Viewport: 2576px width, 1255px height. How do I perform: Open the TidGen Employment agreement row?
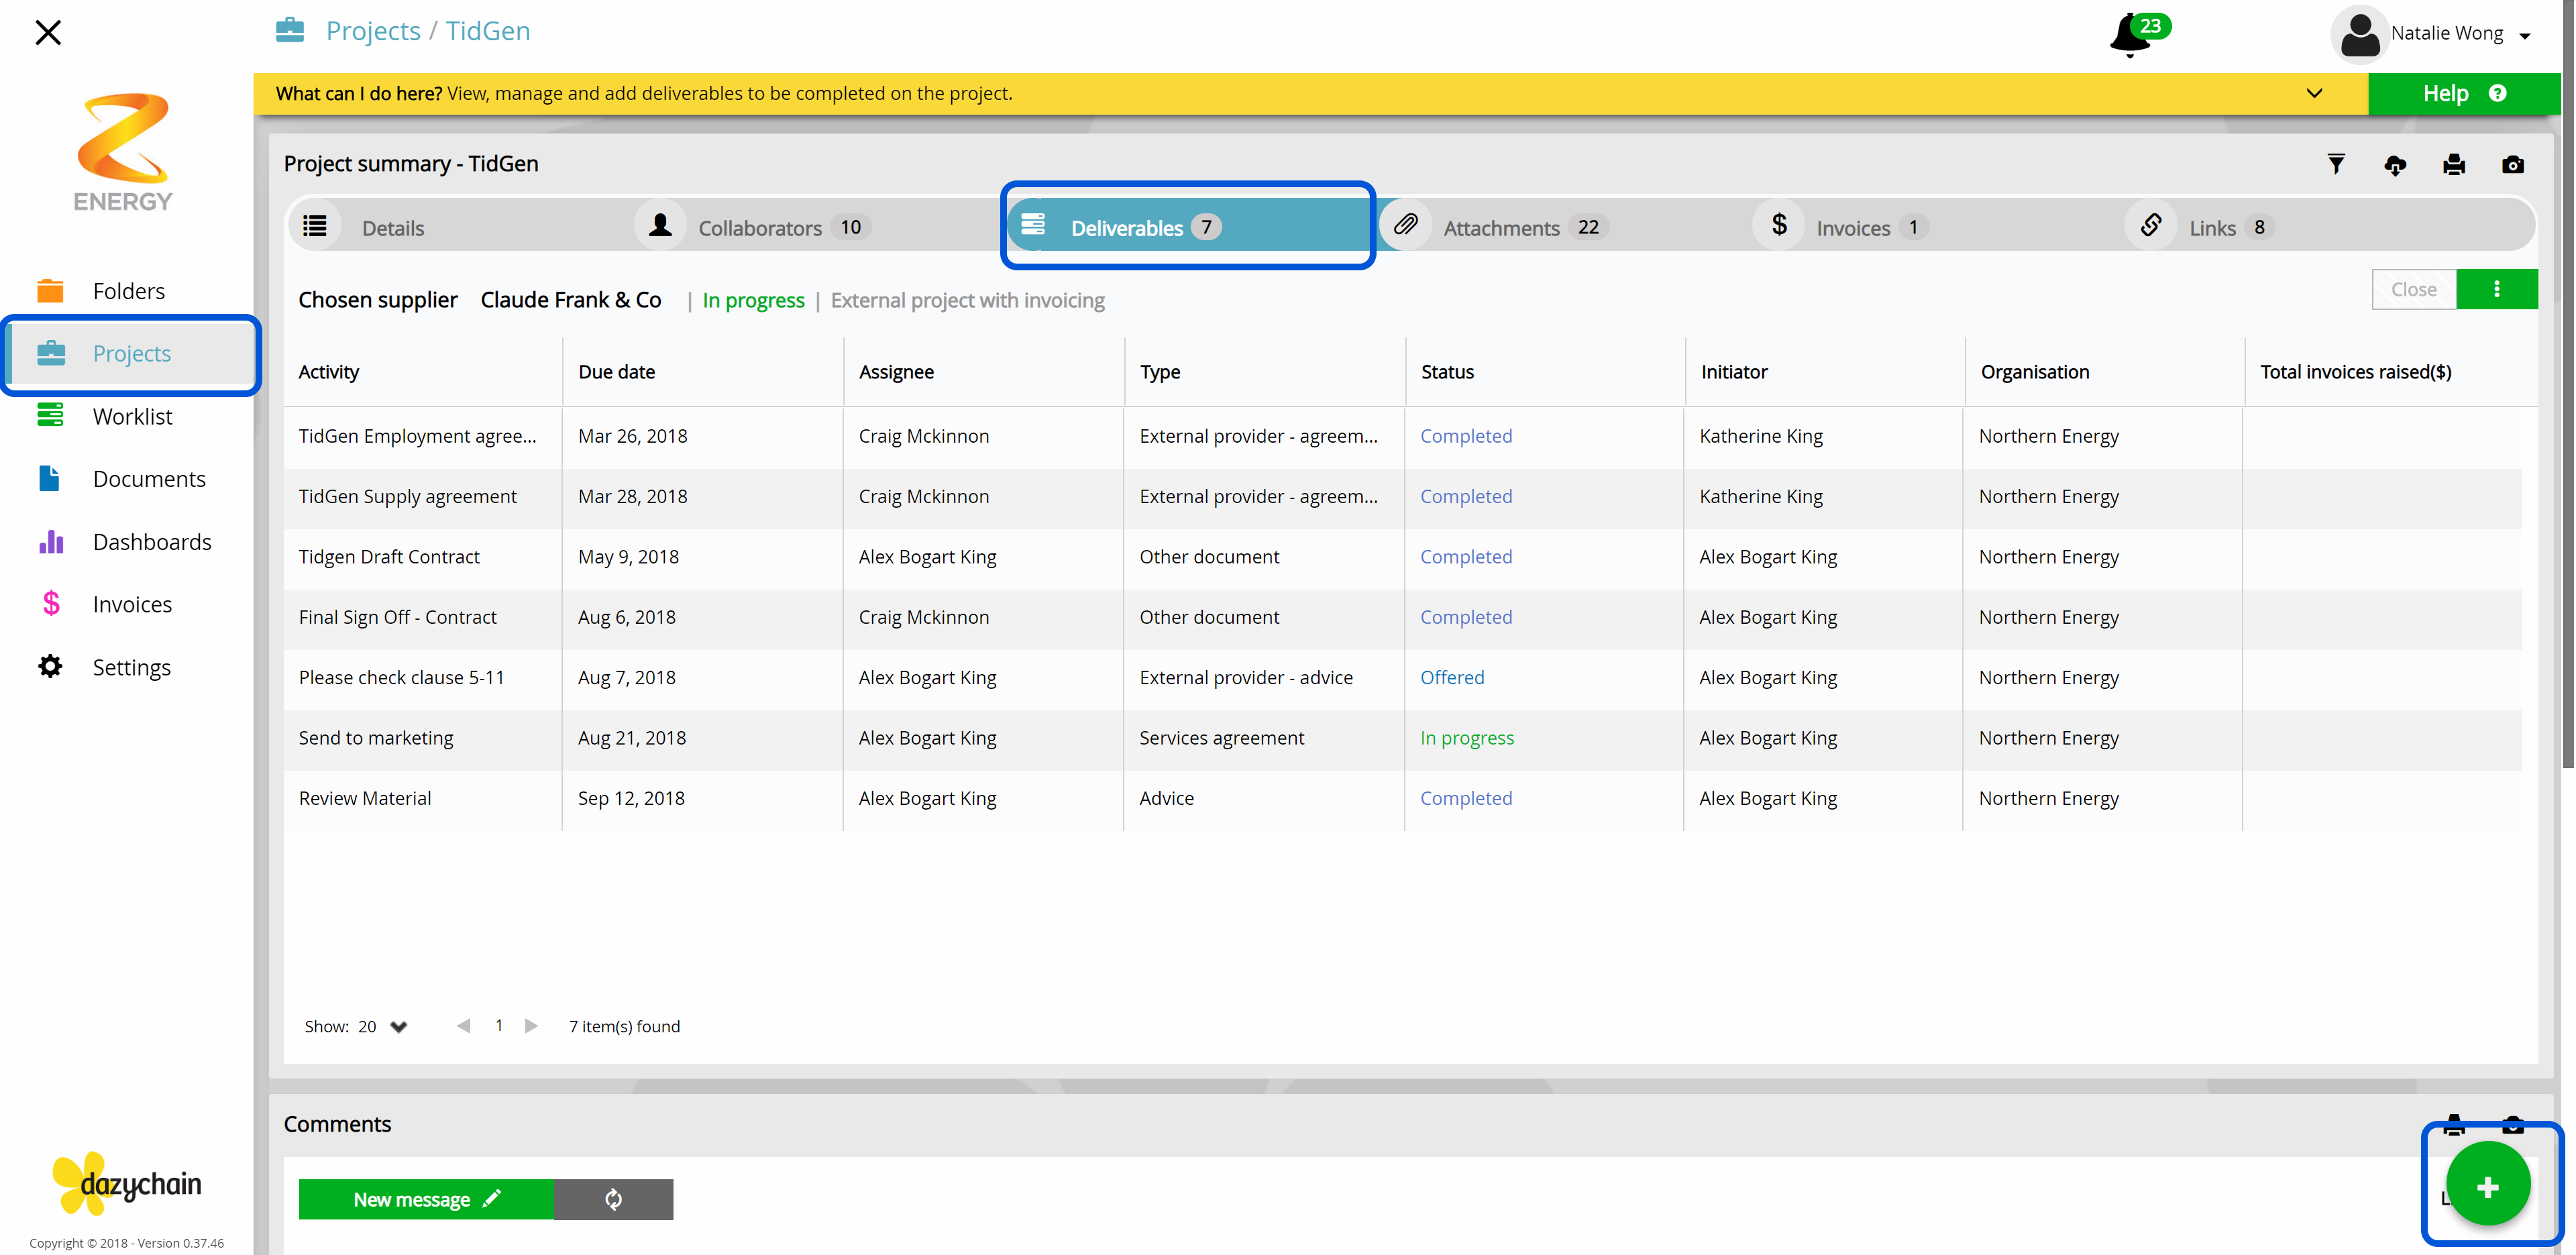(x=1402, y=436)
